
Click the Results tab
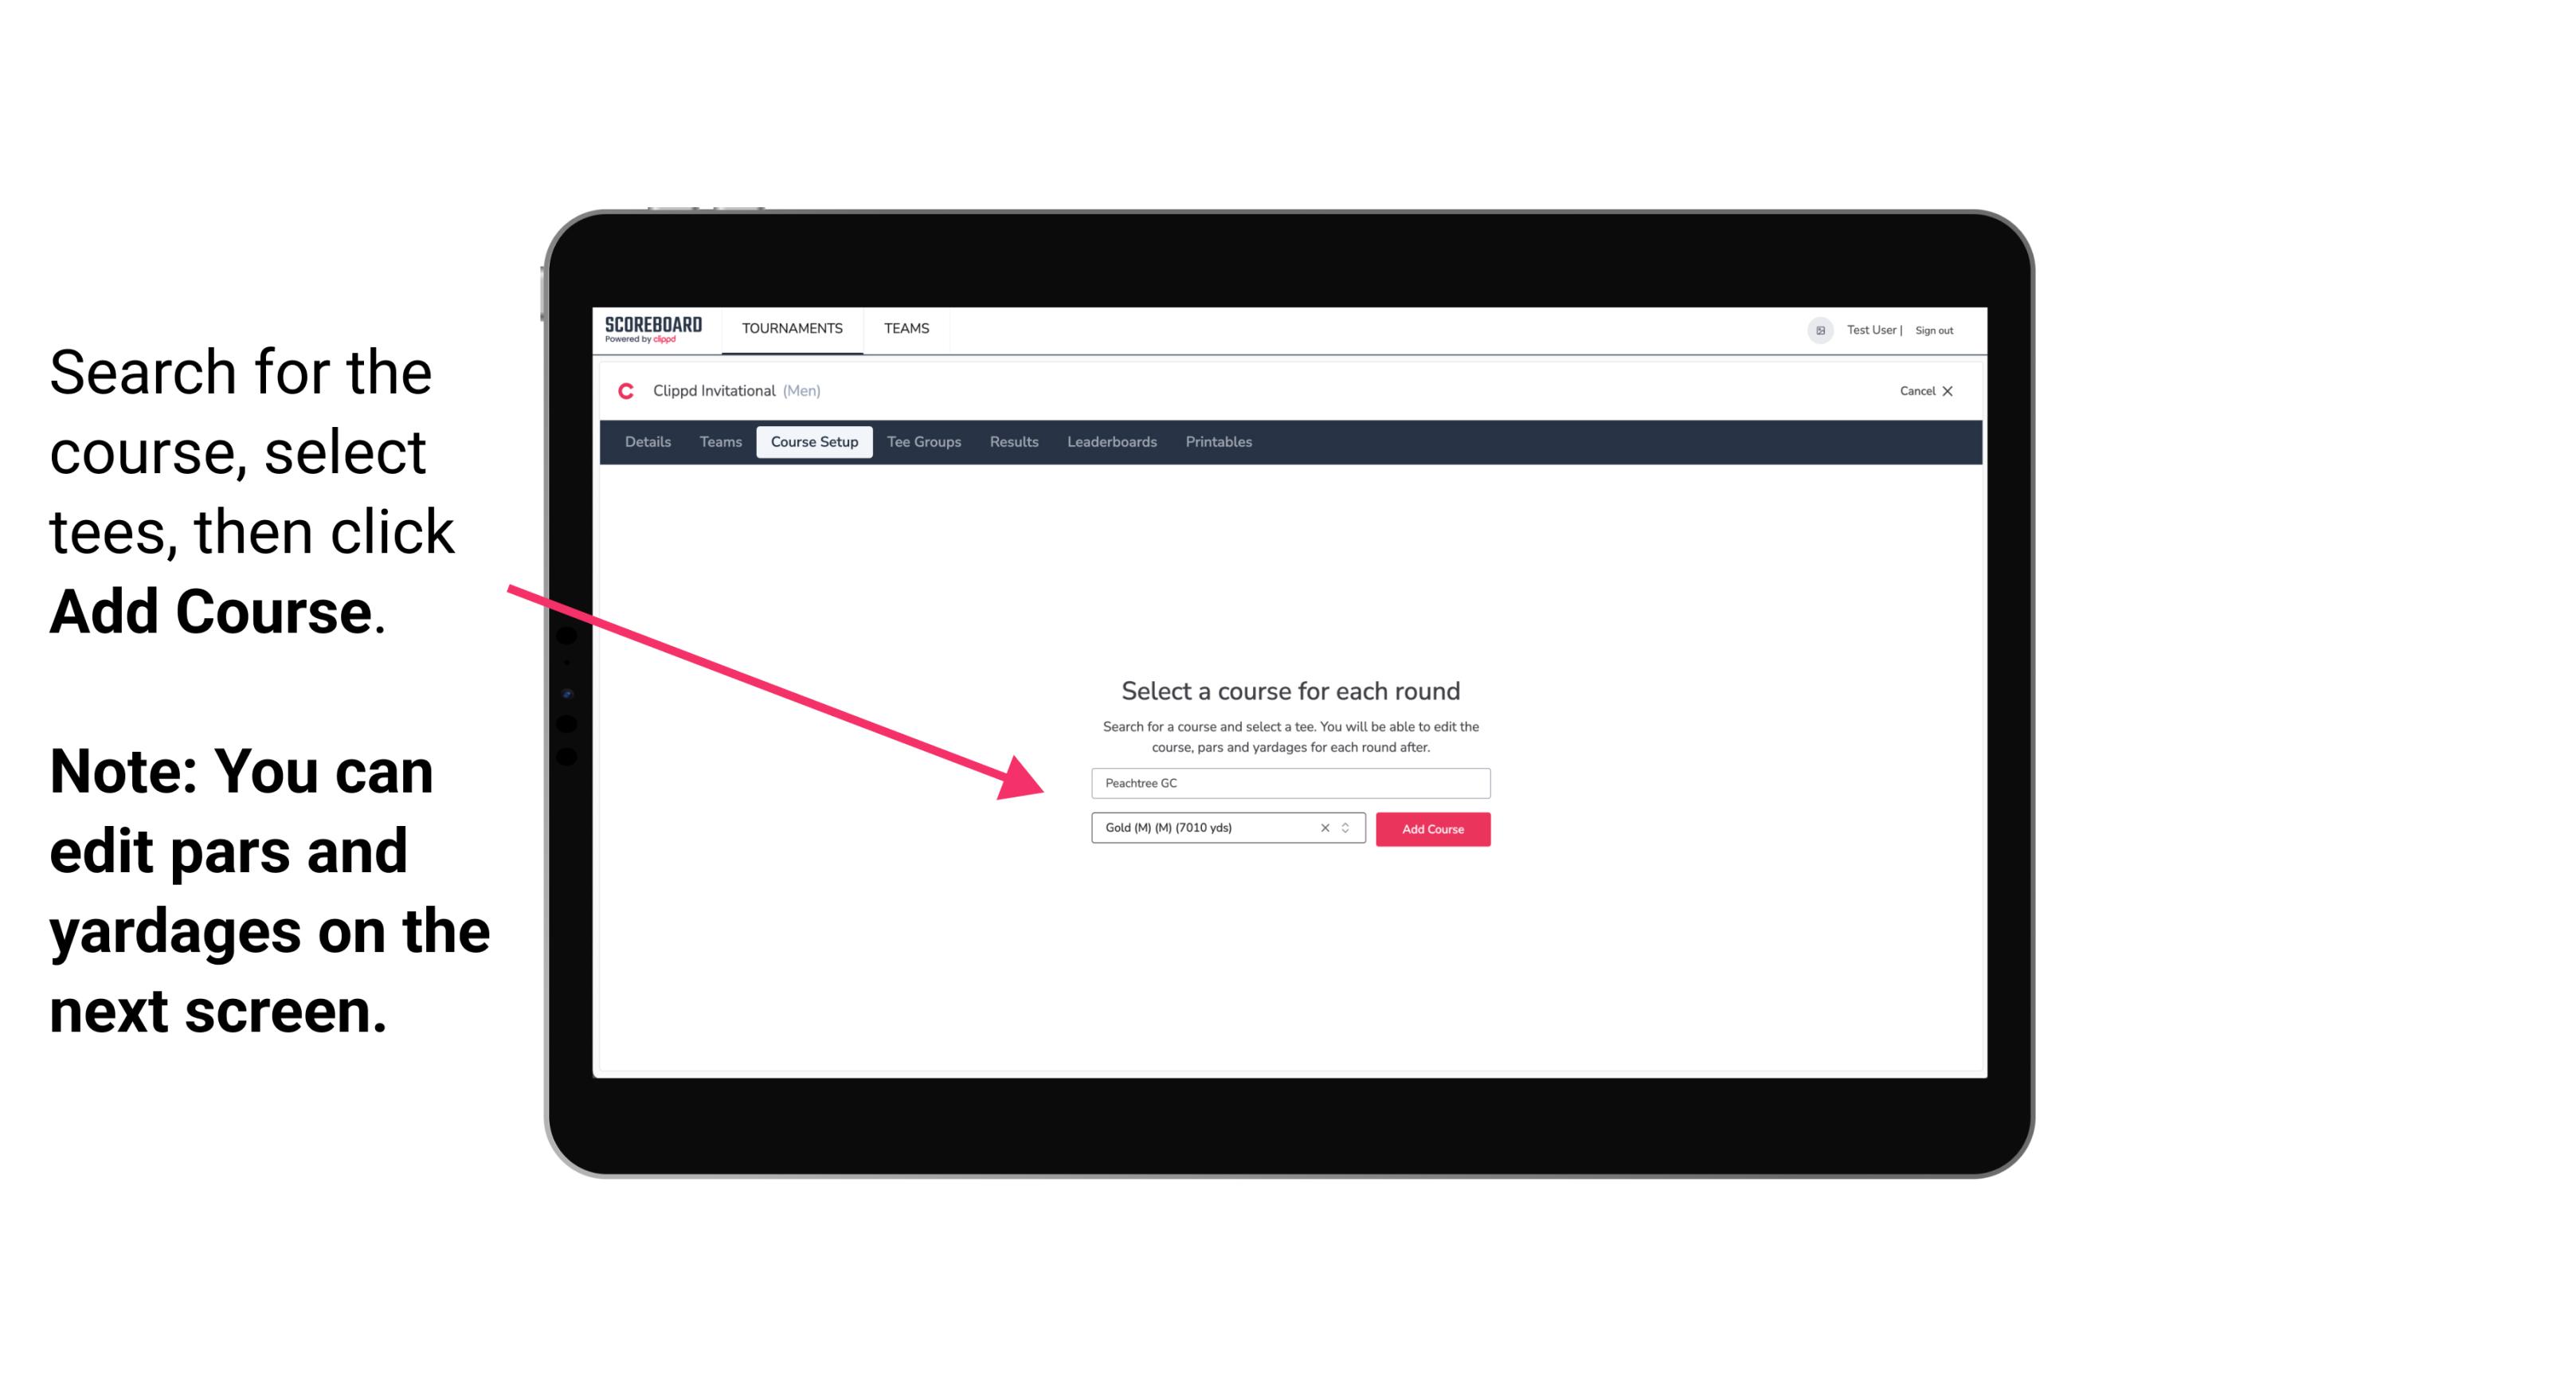1012,442
